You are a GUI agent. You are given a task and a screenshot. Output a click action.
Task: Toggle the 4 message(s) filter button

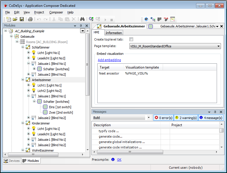(211, 118)
